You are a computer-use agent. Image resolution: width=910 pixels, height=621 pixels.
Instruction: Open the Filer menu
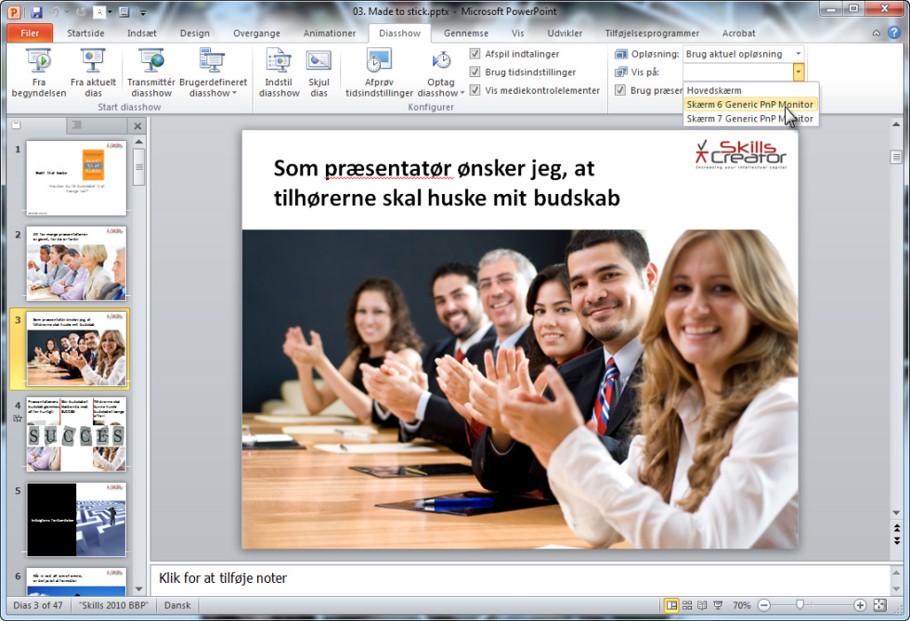pos(30,32)
